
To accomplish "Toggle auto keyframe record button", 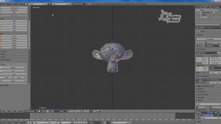I will (x=105, y=123).
